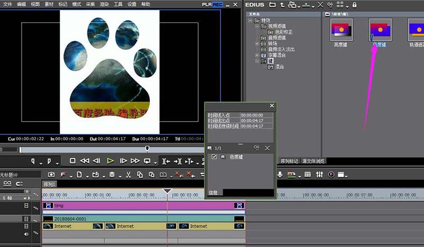The width and height of the screenshot is (424, 247).
Task: Click the voice-over microphone icon
Action: 280,175
